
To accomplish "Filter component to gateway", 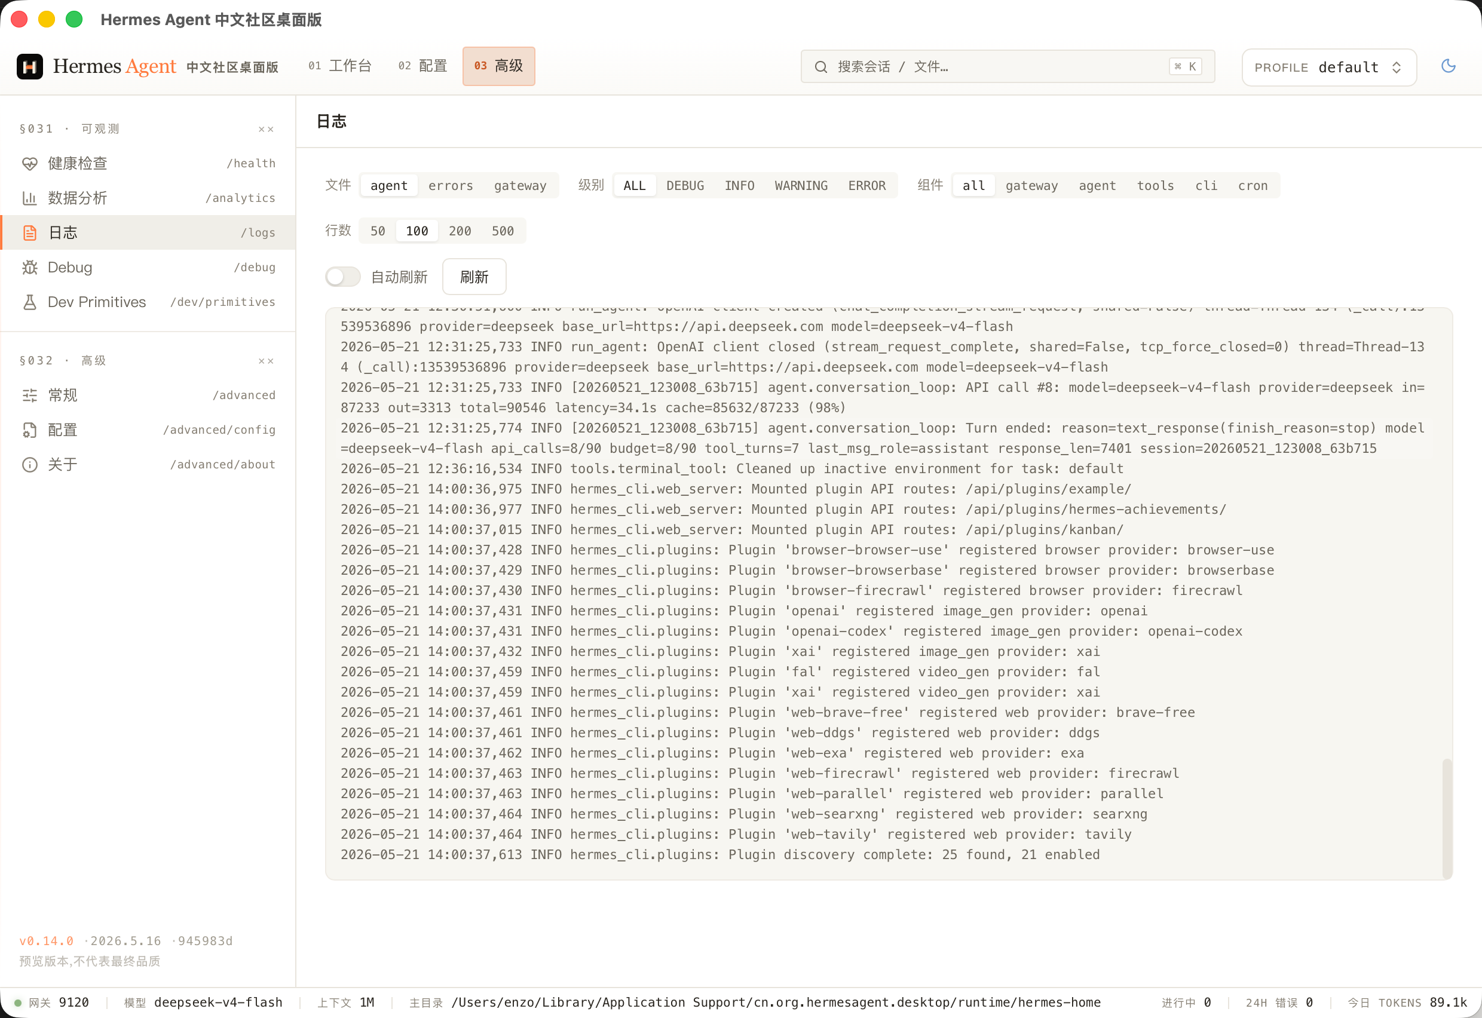I will 1031,186.
